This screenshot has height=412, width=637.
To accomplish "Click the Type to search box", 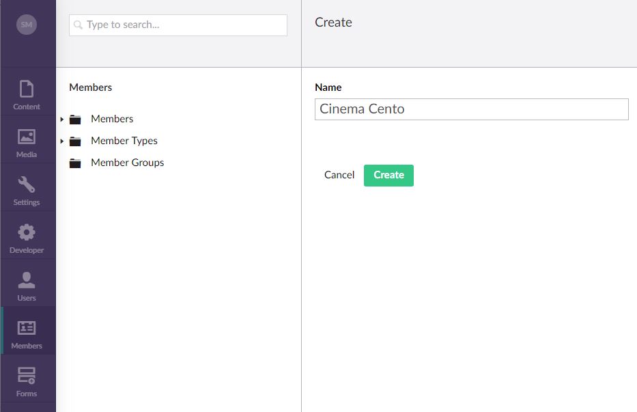I will (178, 25).
